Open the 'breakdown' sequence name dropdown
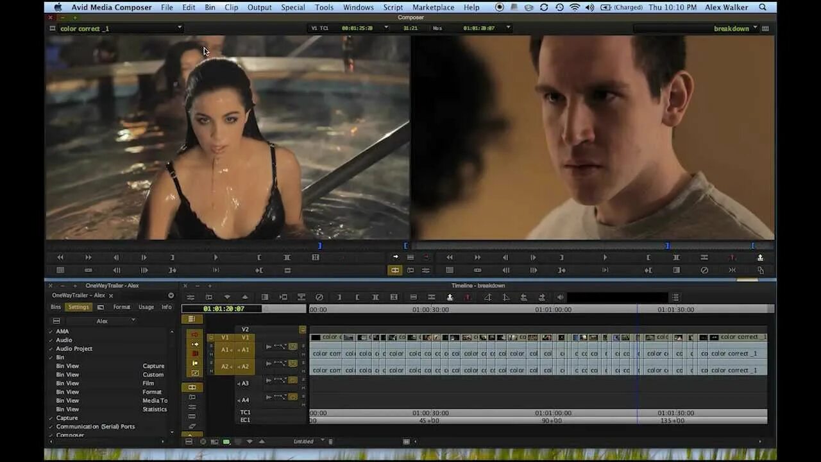The width and height of the screenshot is (821, 462). coord(756,28)
